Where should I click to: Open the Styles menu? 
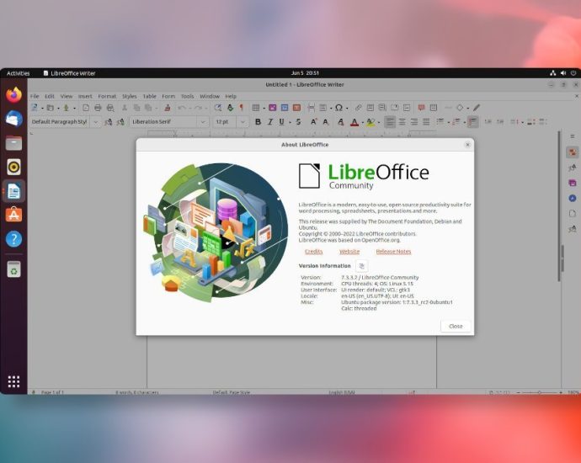coord(130,96)
